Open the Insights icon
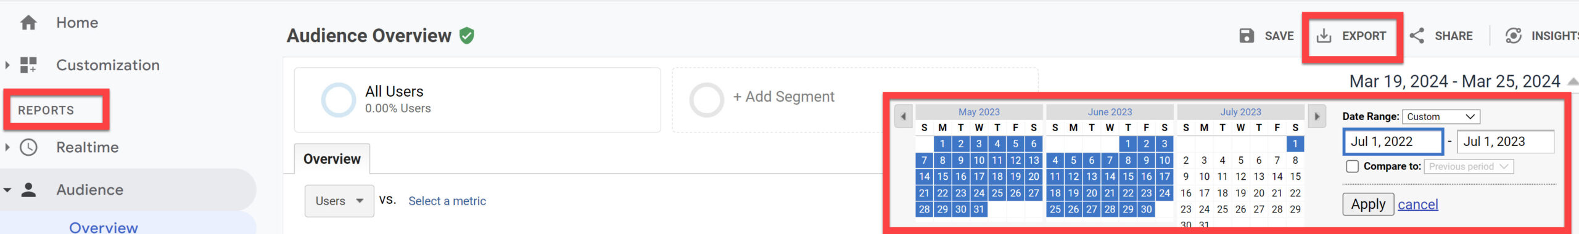 point(1514,36)
